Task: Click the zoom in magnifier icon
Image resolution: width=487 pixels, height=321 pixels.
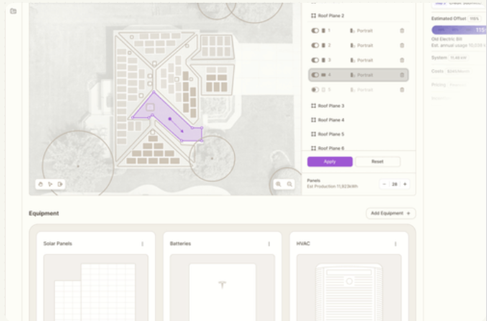Action: (278, 184)
